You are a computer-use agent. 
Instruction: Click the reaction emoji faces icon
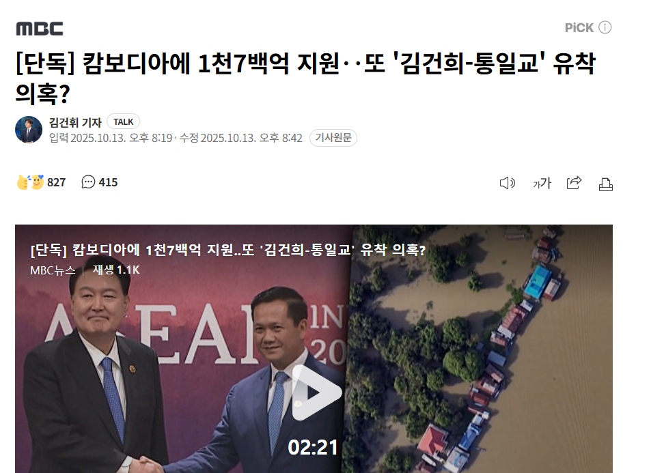click(x=30, y=182)
